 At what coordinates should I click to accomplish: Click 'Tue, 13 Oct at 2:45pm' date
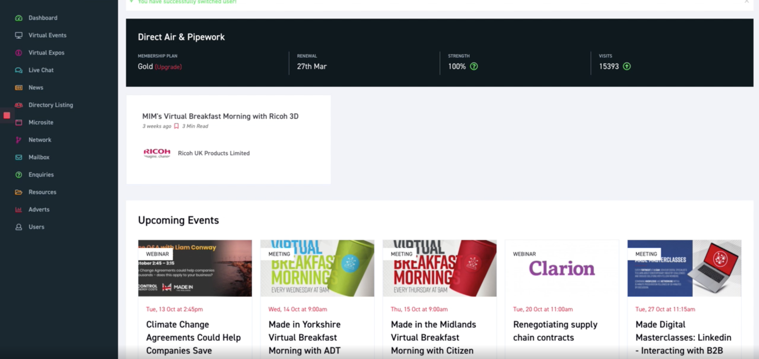[174, 309]
